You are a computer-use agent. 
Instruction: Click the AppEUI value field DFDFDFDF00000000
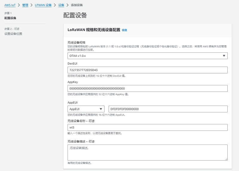pos(168,109)
